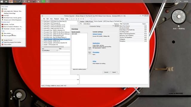
Task: Click the foobar2000 seek bar
Action: [x=121, y=19]
